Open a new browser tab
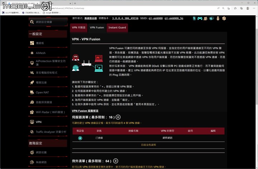This screenshot has height=169, width=258. pyautogui.click(x=75, y=3)
